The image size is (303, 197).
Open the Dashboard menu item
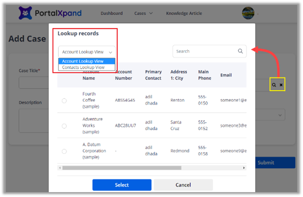tap(112, 13)
